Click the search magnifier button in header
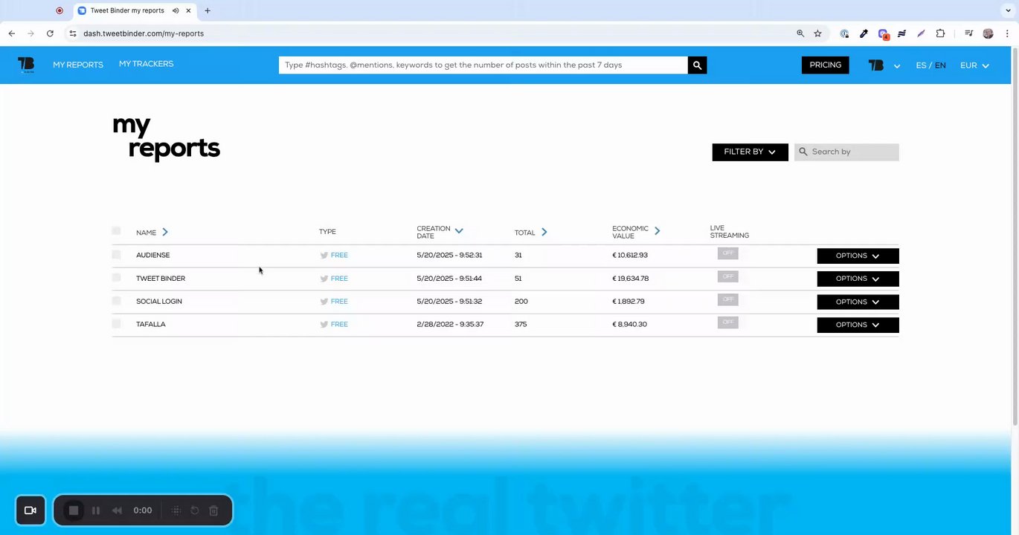This screenshot has width=1019, height=535. [697, 65]
